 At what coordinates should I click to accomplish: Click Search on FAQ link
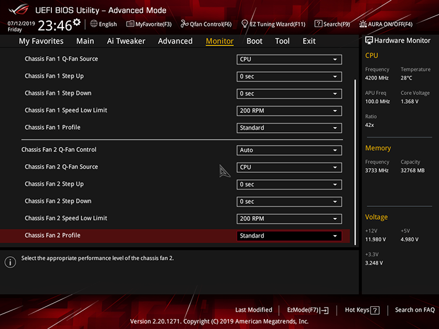tap(415, 310)
